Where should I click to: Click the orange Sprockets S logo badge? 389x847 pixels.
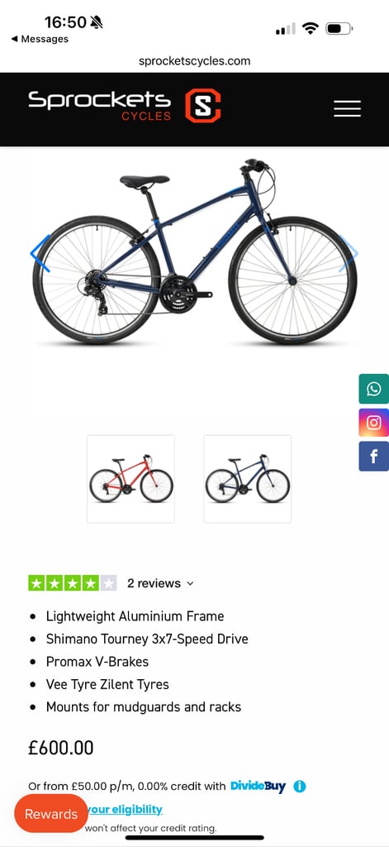(203, 106)
